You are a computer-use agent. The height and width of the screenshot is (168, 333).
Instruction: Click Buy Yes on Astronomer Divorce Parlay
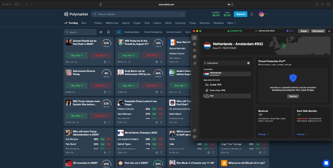coord(77,86)
